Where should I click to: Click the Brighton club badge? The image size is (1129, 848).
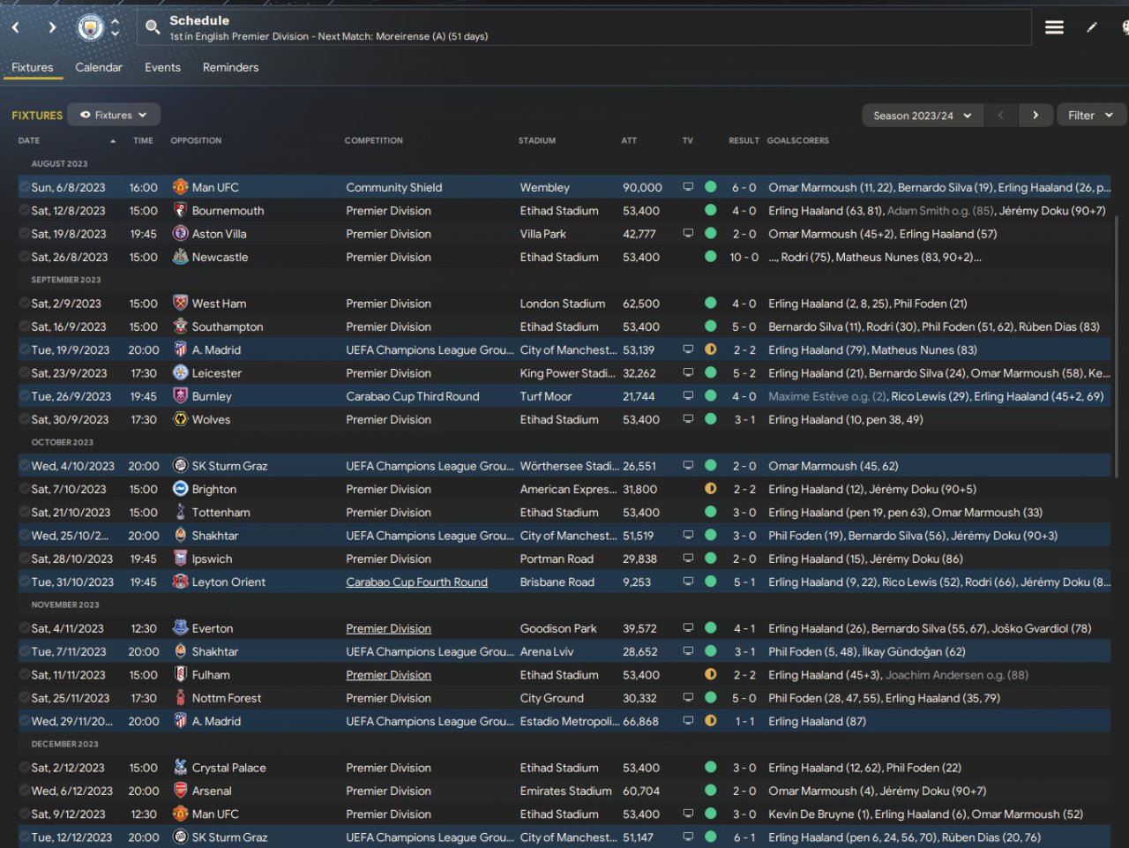tap(180, 489)
